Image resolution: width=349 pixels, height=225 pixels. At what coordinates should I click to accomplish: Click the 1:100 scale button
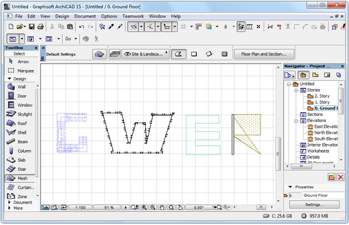(80, 208)
